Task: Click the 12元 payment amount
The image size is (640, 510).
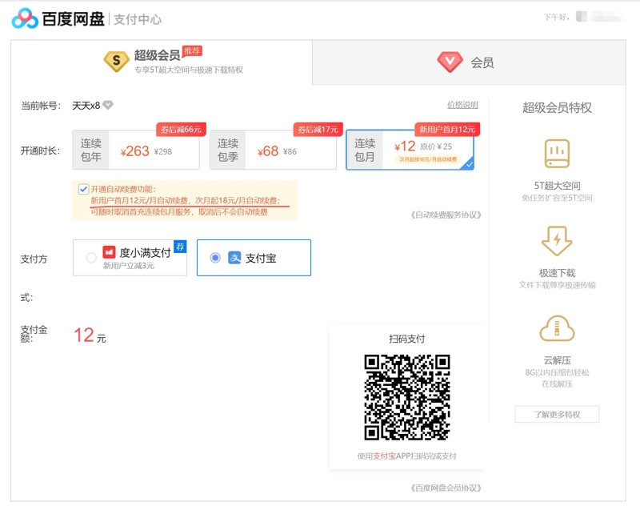Action: tap(90, 335)
